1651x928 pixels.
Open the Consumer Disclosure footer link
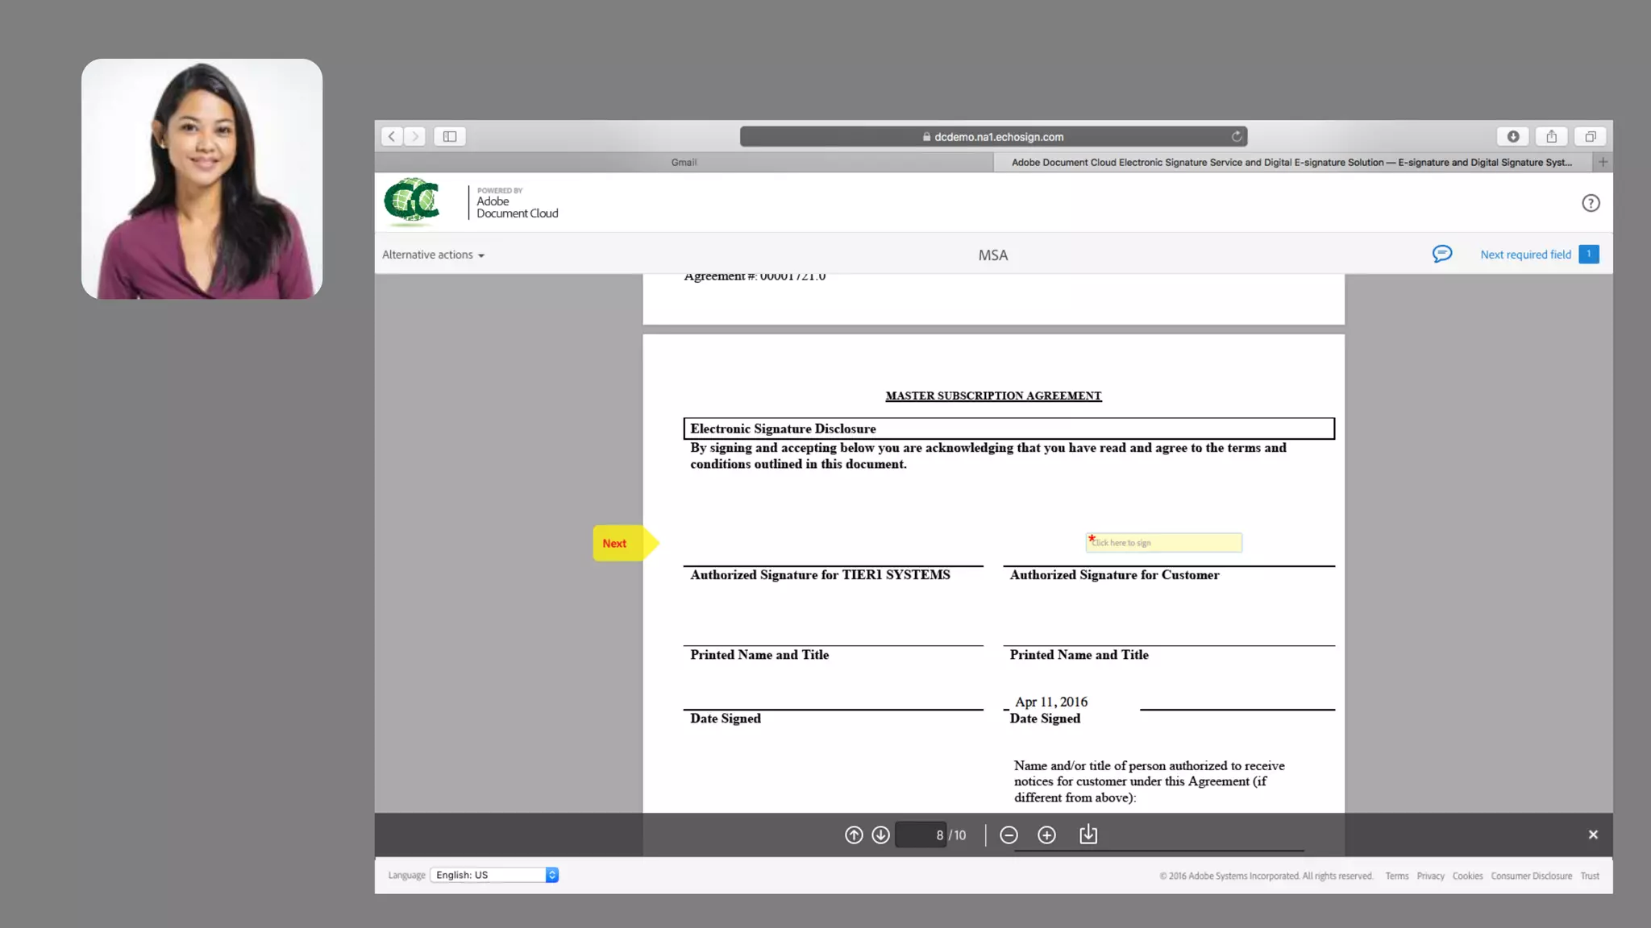pos(1531,876)
